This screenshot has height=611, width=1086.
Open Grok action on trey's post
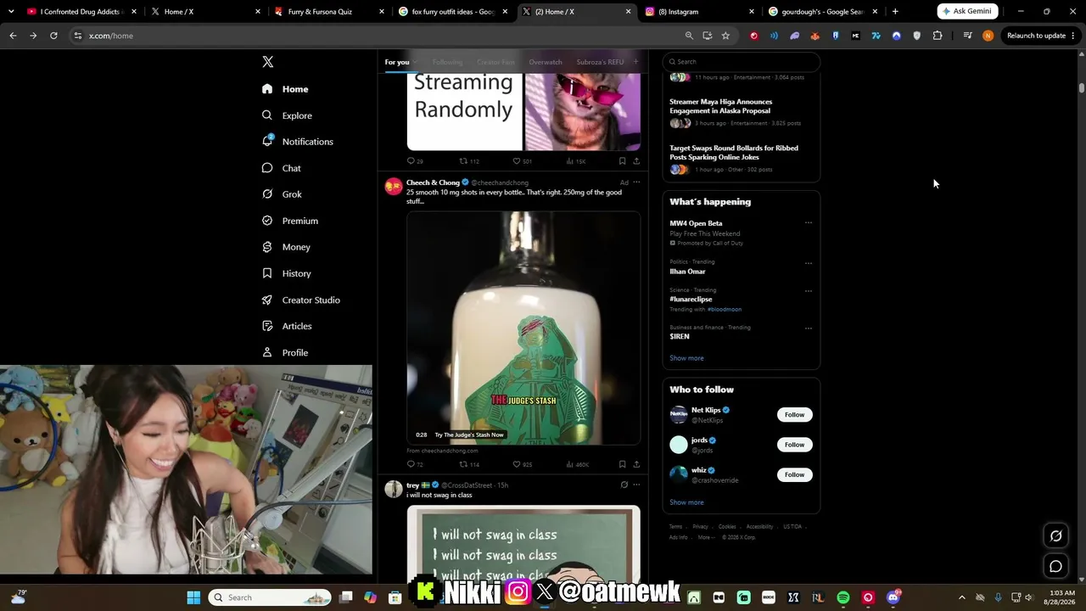[624, 485]
